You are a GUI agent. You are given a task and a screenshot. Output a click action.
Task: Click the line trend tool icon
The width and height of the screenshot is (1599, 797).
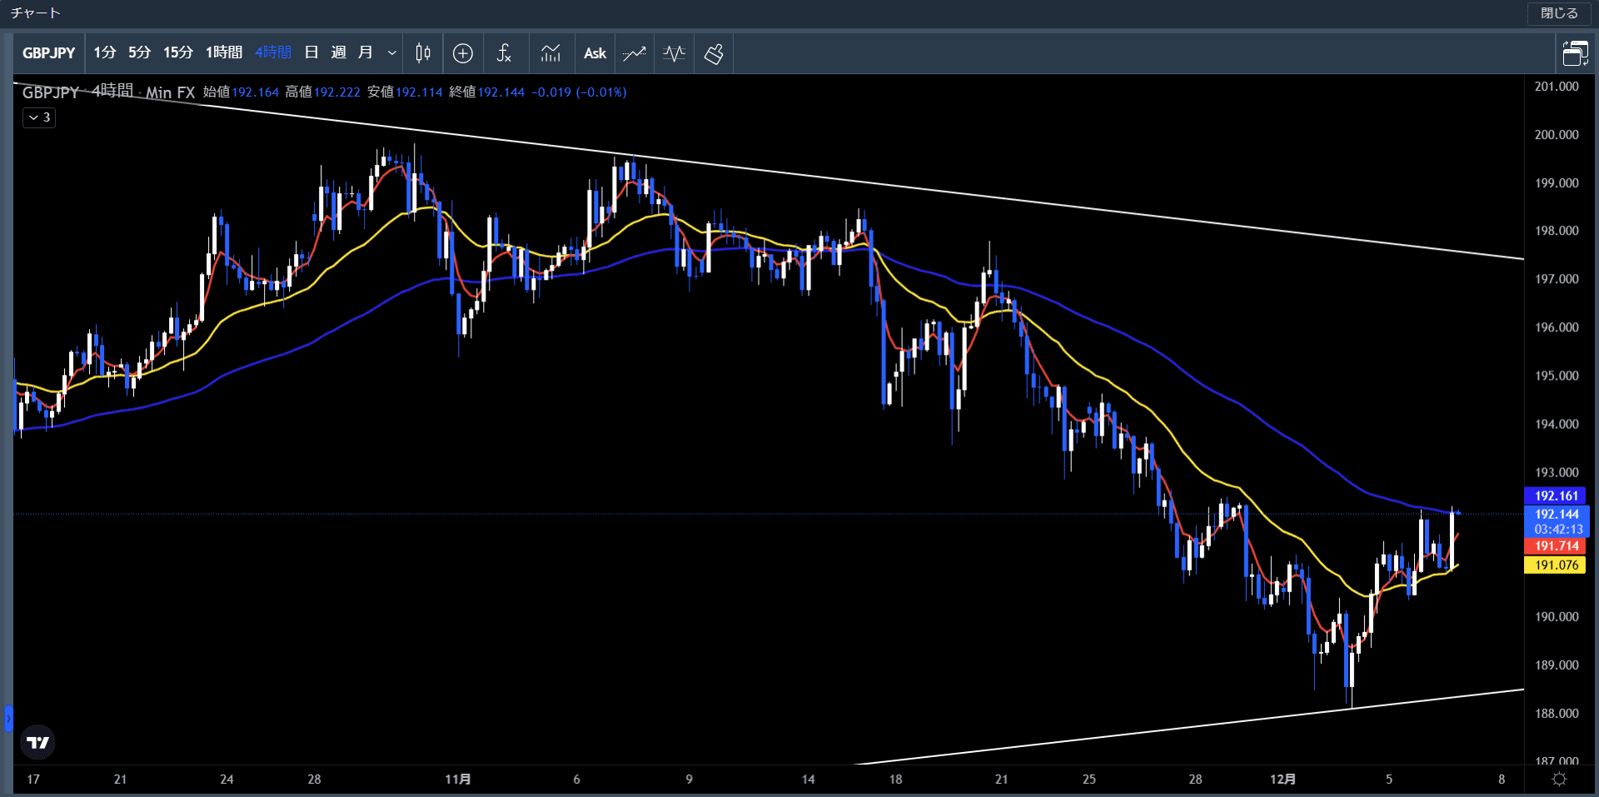click(x=635, y=53)
